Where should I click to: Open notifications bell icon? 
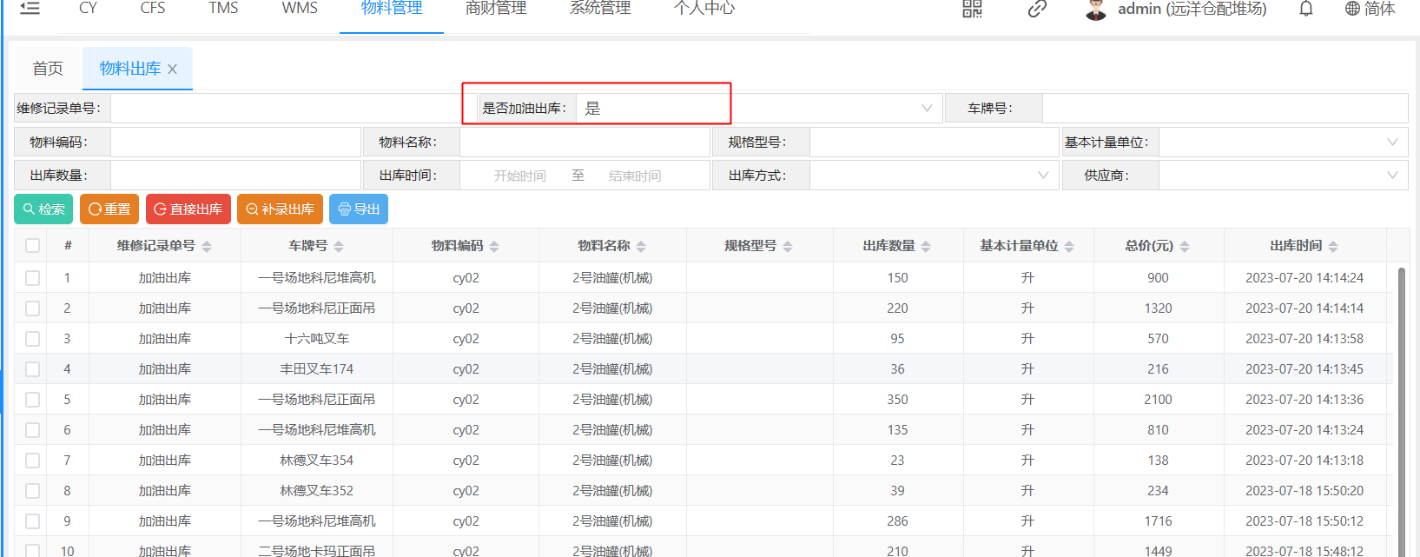(x=1305, y=9)
